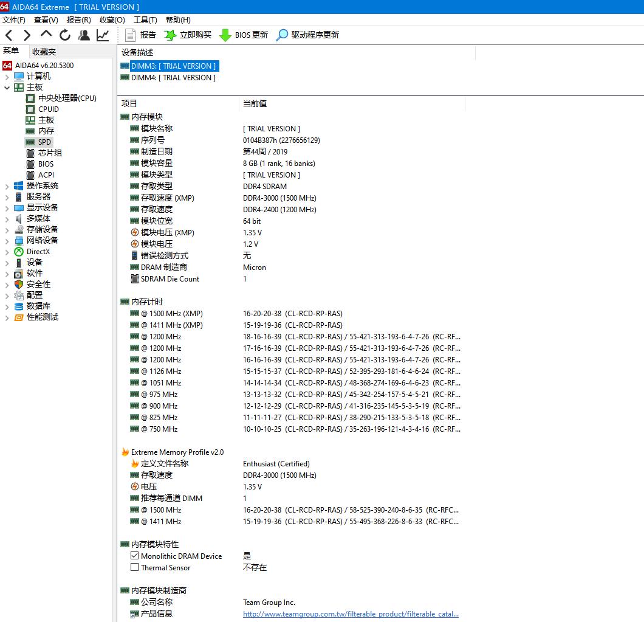
Task: Expand the 计算机 tree node
Action: click(x=7, y=77)
